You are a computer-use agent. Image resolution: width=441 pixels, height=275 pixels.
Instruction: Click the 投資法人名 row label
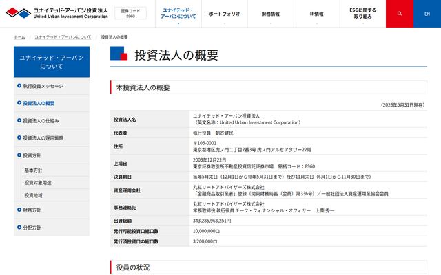[125, 120]
